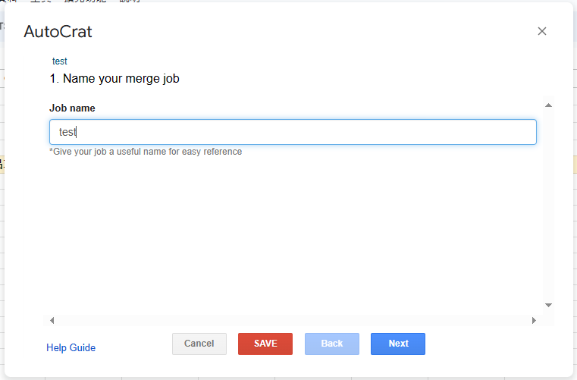Click the Back button
The width and height of the screenshot is (577, 380).
coord(332,344)
